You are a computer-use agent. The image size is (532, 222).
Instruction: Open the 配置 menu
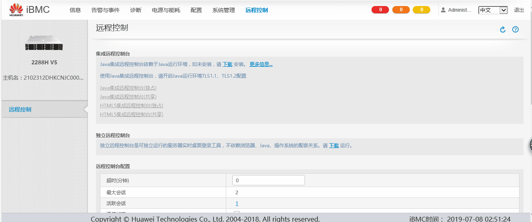[196, 10]
